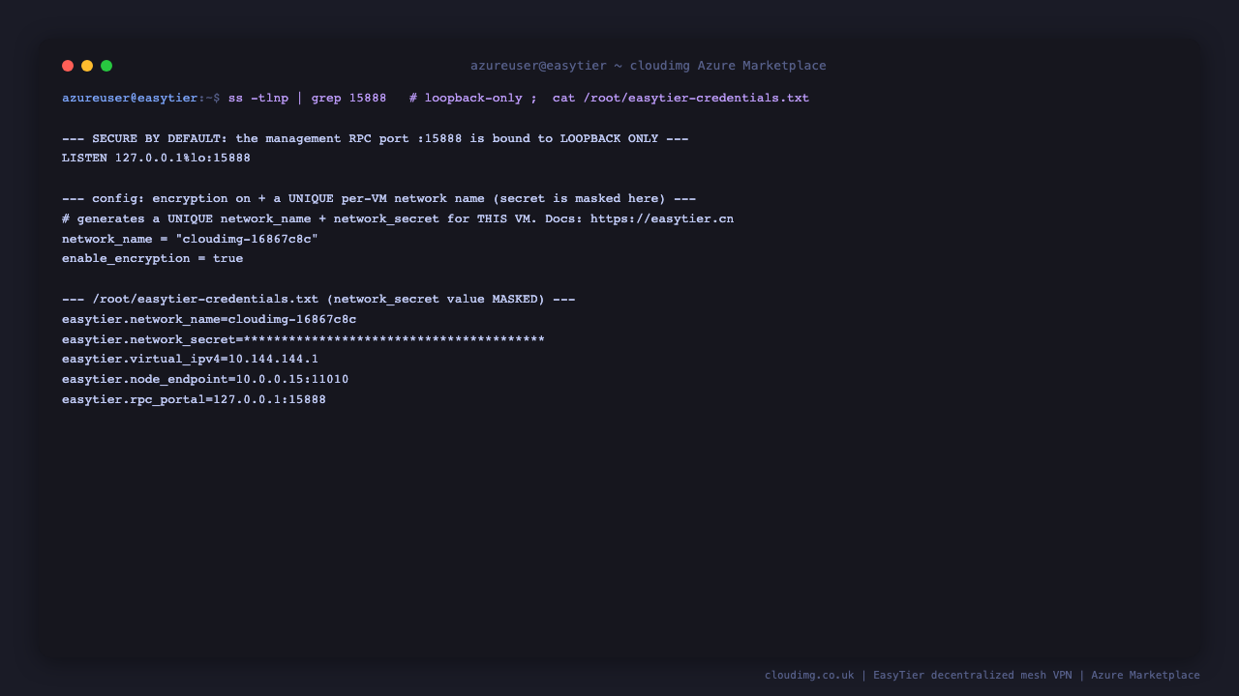This screenshot has height=696, width=1239.
Task: Click the line 'enable_encryption = true'
Action: (153, 259)
